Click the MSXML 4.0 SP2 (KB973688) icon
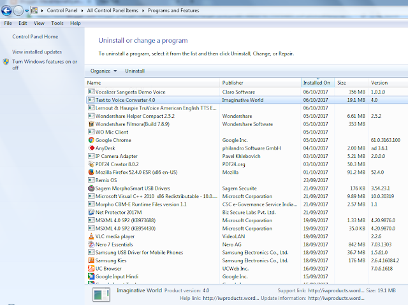Viewport: 408px width, 305px height. [x=91, y=220]
